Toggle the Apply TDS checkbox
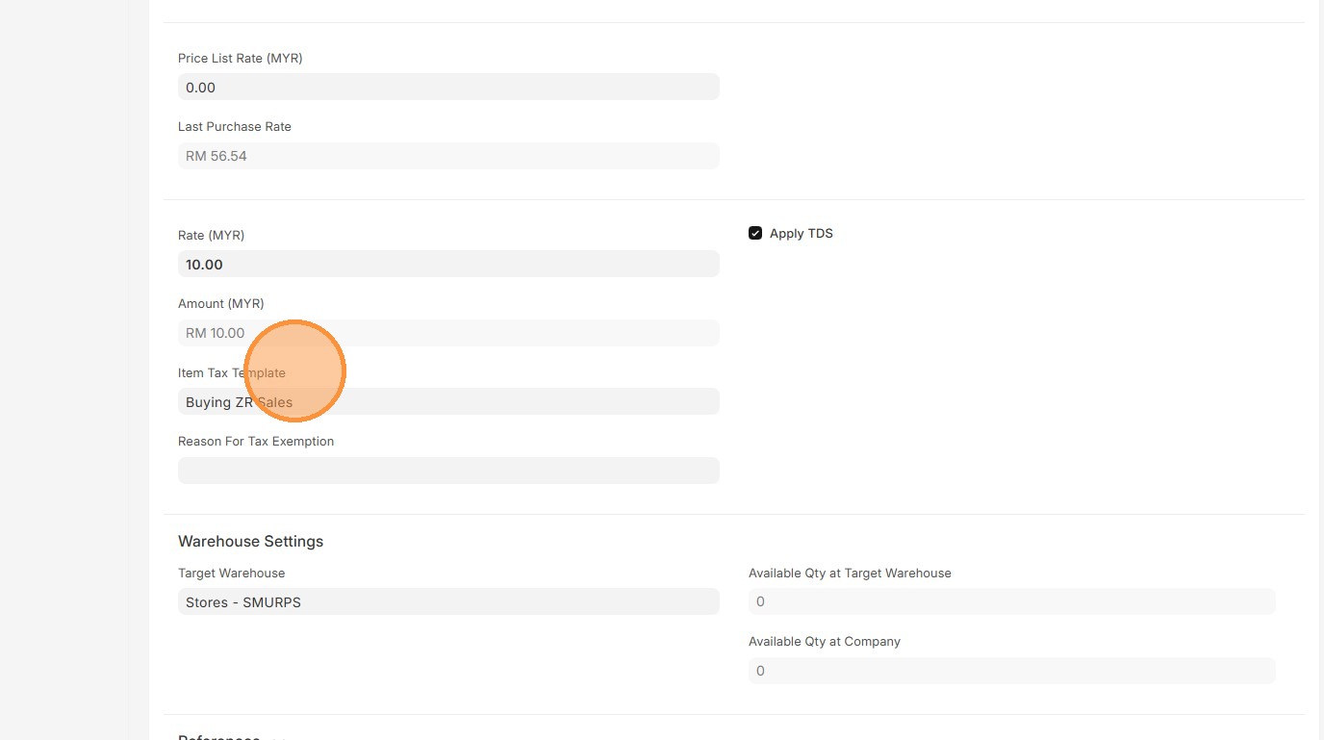Screen dimensions: 1324x740 pyautogui.click(x=755, y=234)
